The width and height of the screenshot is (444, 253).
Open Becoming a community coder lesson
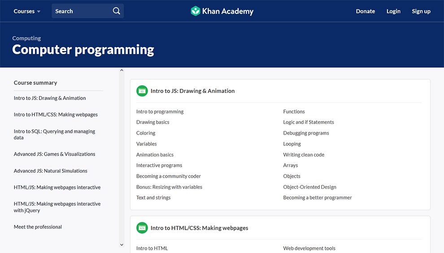tap(169, 176)
